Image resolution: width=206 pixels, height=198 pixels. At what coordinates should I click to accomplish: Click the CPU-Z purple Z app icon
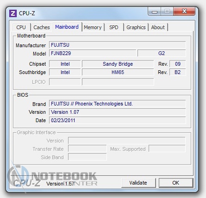click(x=13, y=13)
